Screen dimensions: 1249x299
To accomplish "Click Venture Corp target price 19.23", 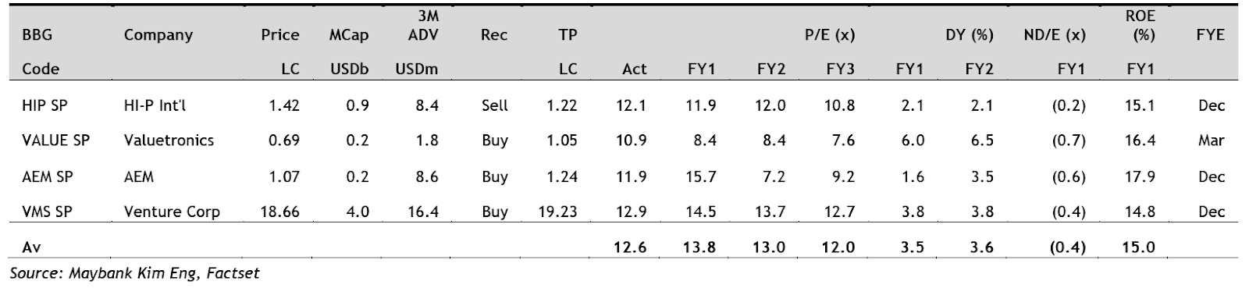I will pyautogui.click(x=557, y=212).
